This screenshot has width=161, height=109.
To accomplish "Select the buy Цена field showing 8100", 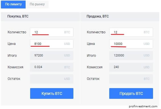I will click(52, 44).
